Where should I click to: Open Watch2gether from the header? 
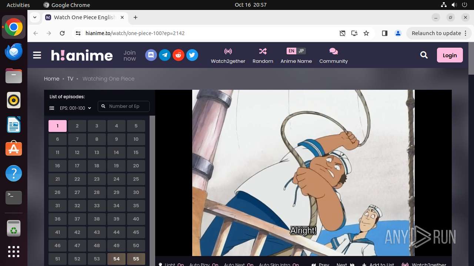coord(228,56)
